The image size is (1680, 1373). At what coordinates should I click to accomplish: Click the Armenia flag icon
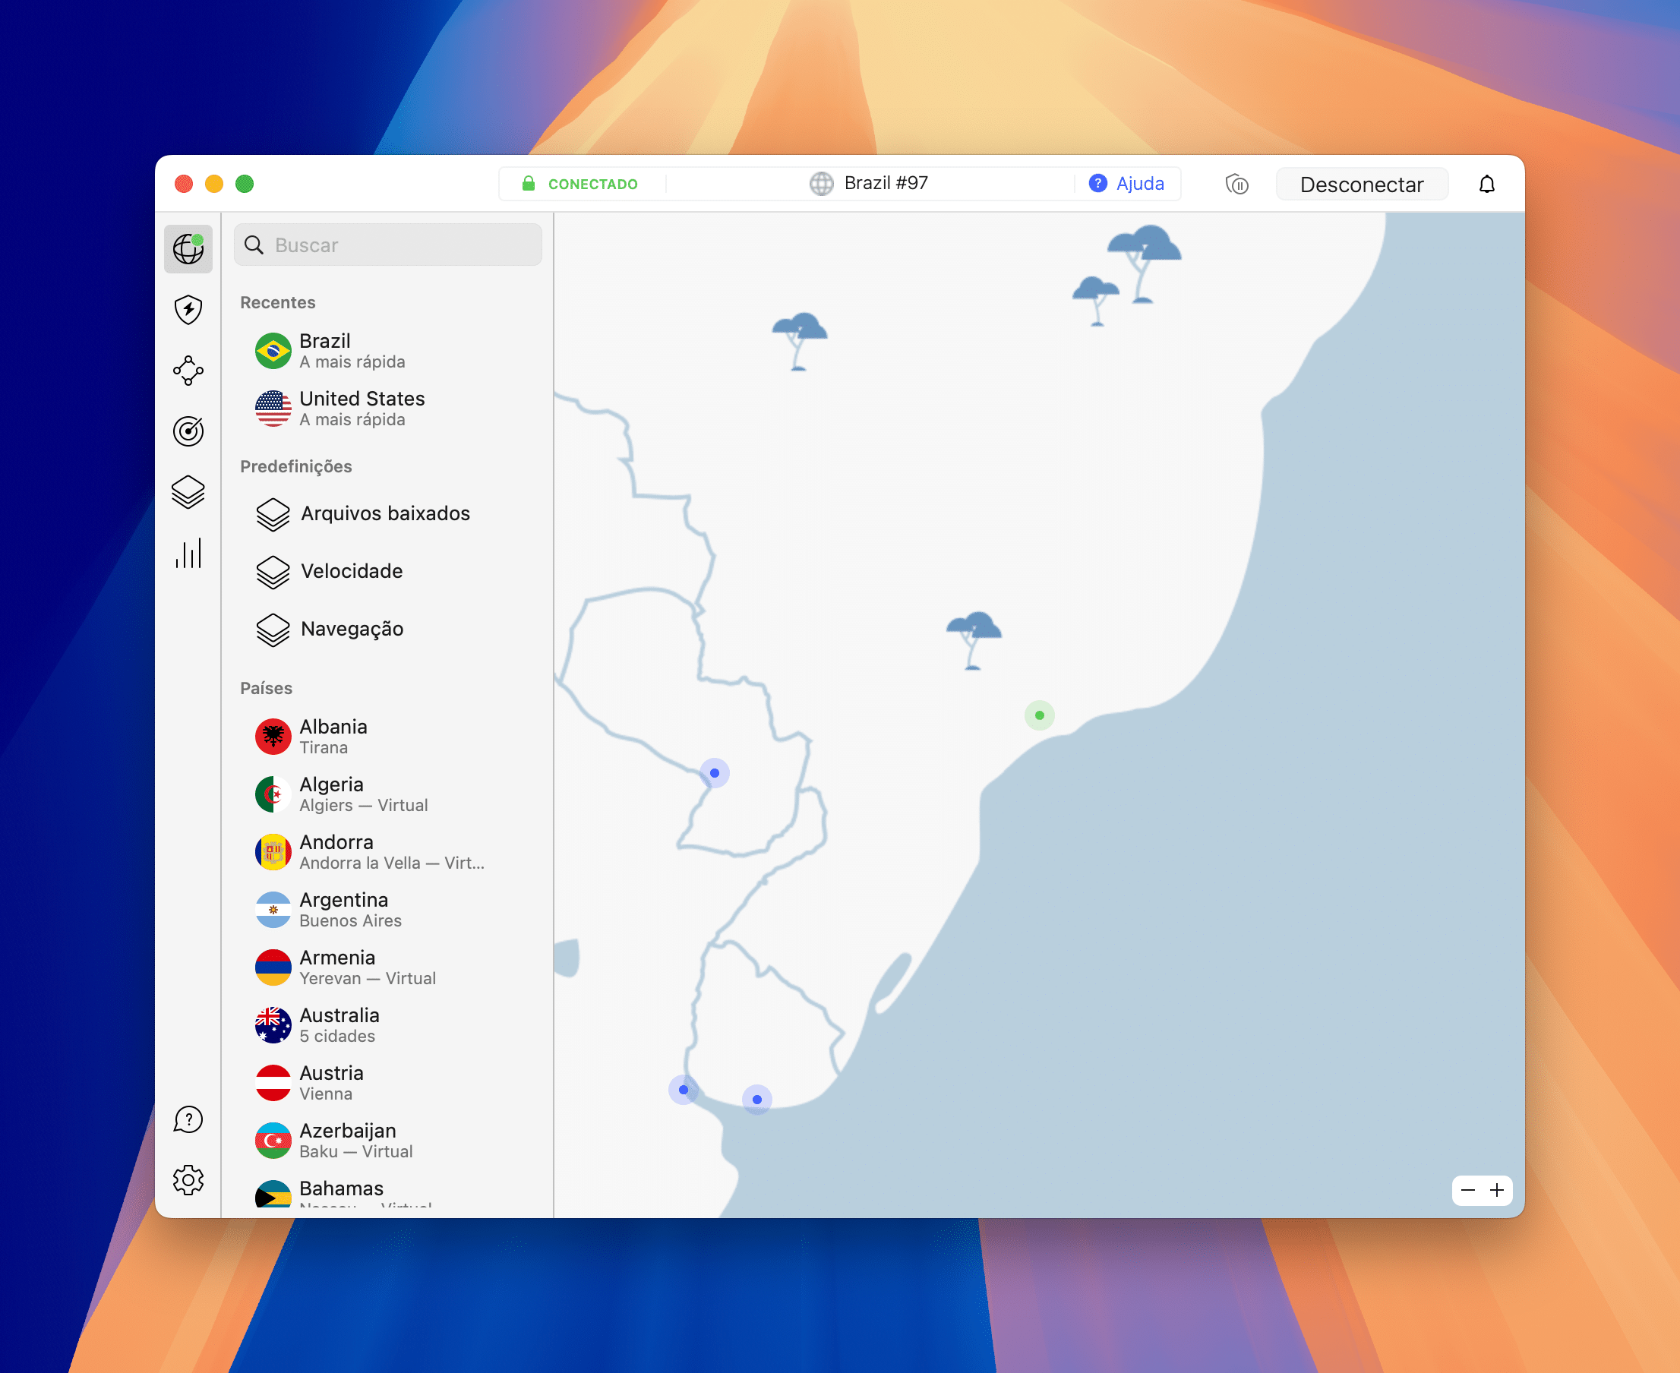pos(273,968)
